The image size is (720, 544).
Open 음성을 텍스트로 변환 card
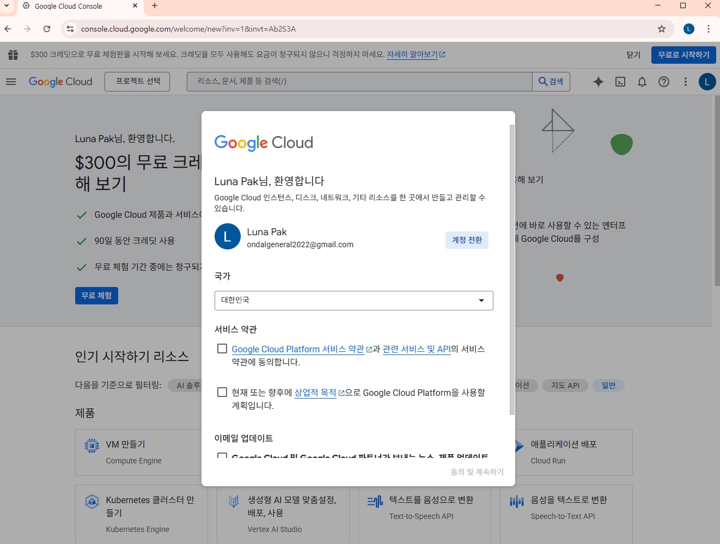pos(566,514)
